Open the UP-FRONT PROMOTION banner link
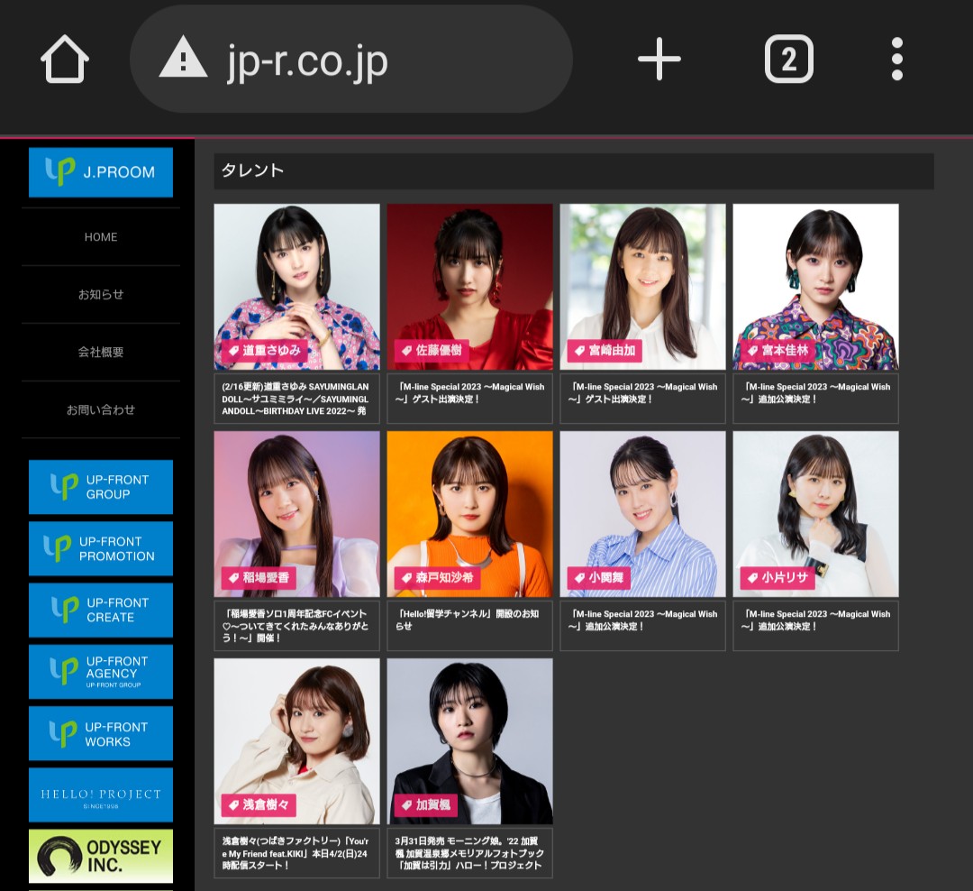The height and width of the screenshot is (891, 973). click(x=101, y=548)
